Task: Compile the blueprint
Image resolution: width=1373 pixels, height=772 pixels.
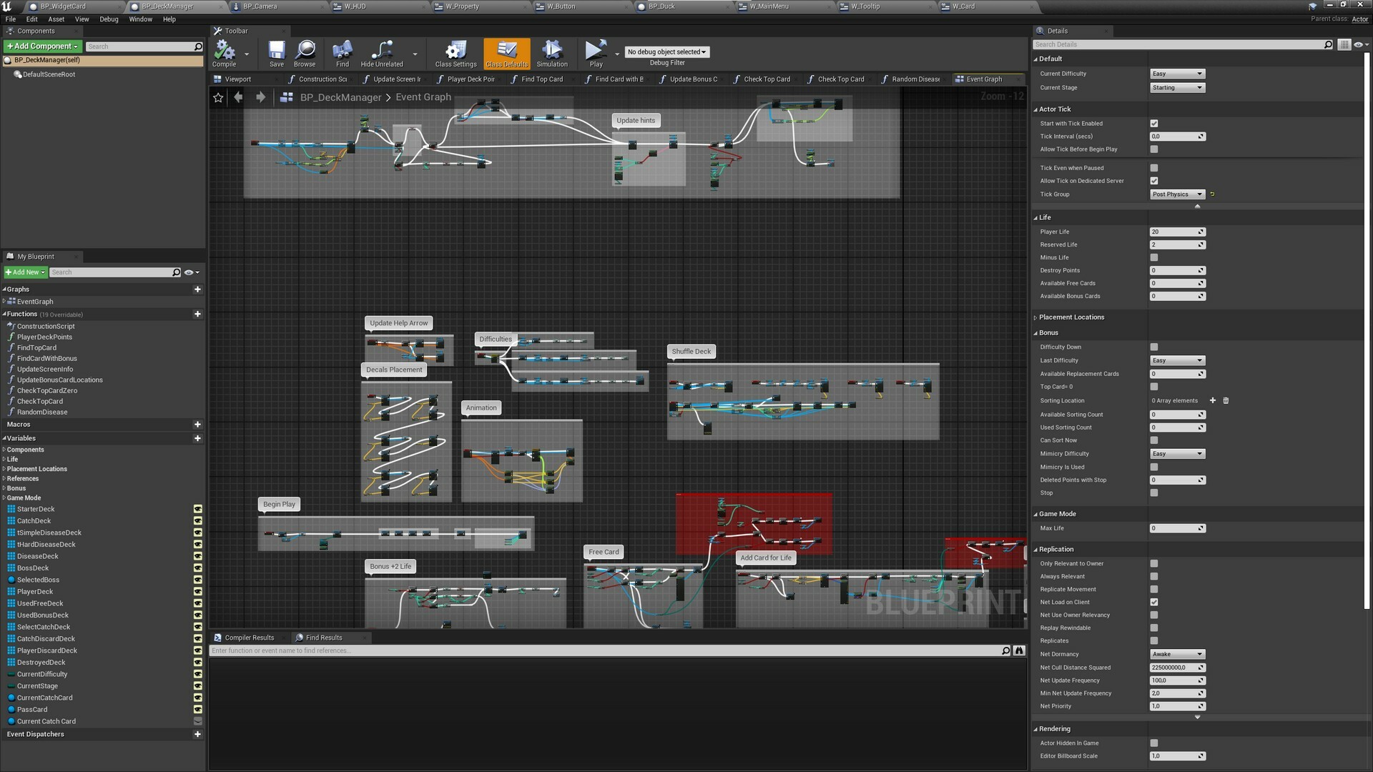Action: [x=225, y=53]
